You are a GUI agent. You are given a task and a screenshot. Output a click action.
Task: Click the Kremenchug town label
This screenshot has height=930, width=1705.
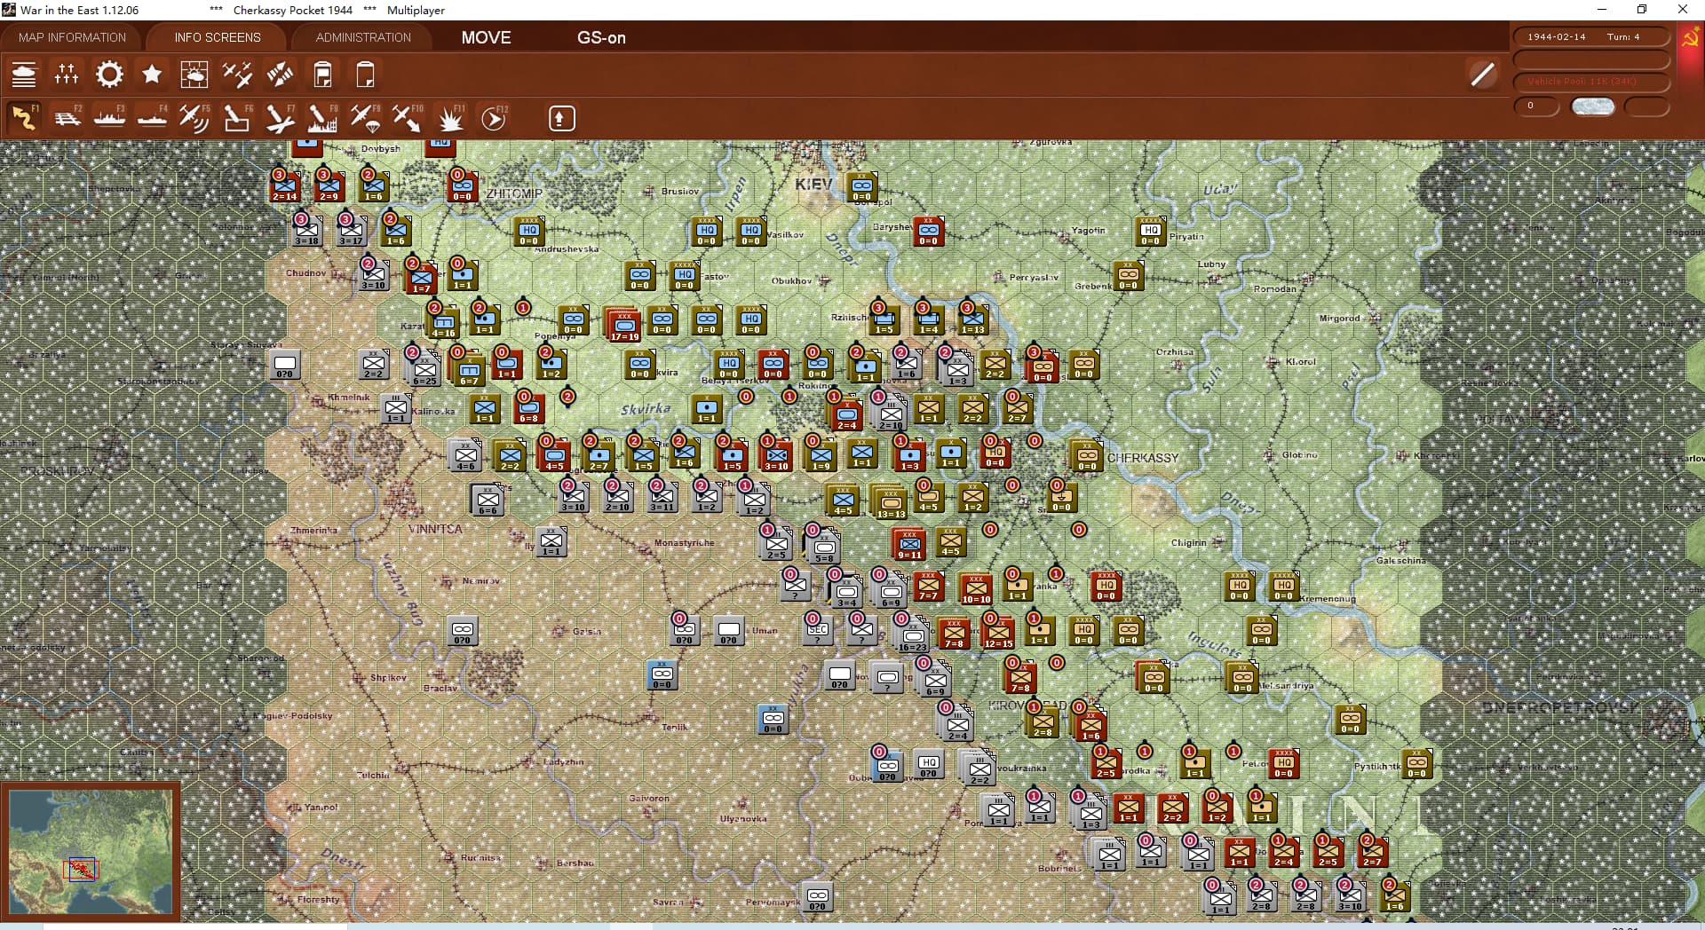click(x=1328, y=599)
